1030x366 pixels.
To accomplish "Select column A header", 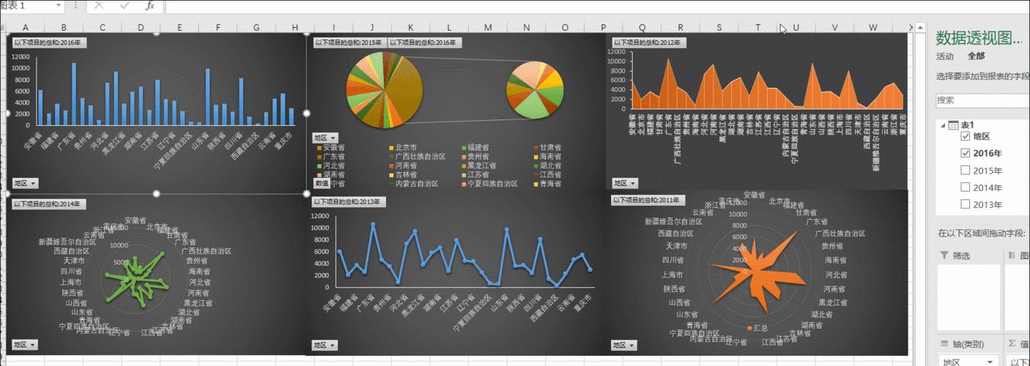I will click(x=26, y=28).
